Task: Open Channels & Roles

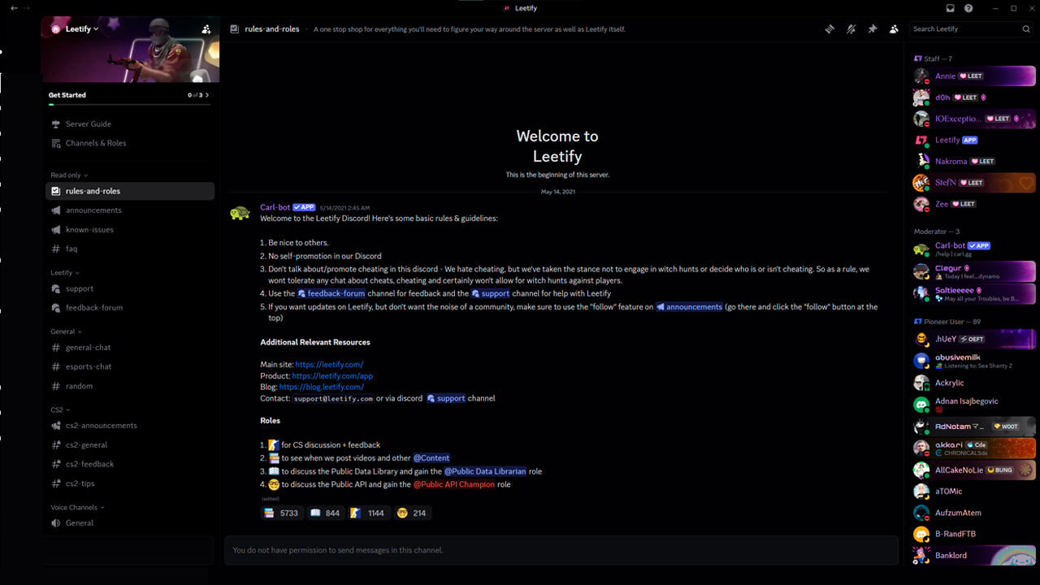Action: (130, 143)
